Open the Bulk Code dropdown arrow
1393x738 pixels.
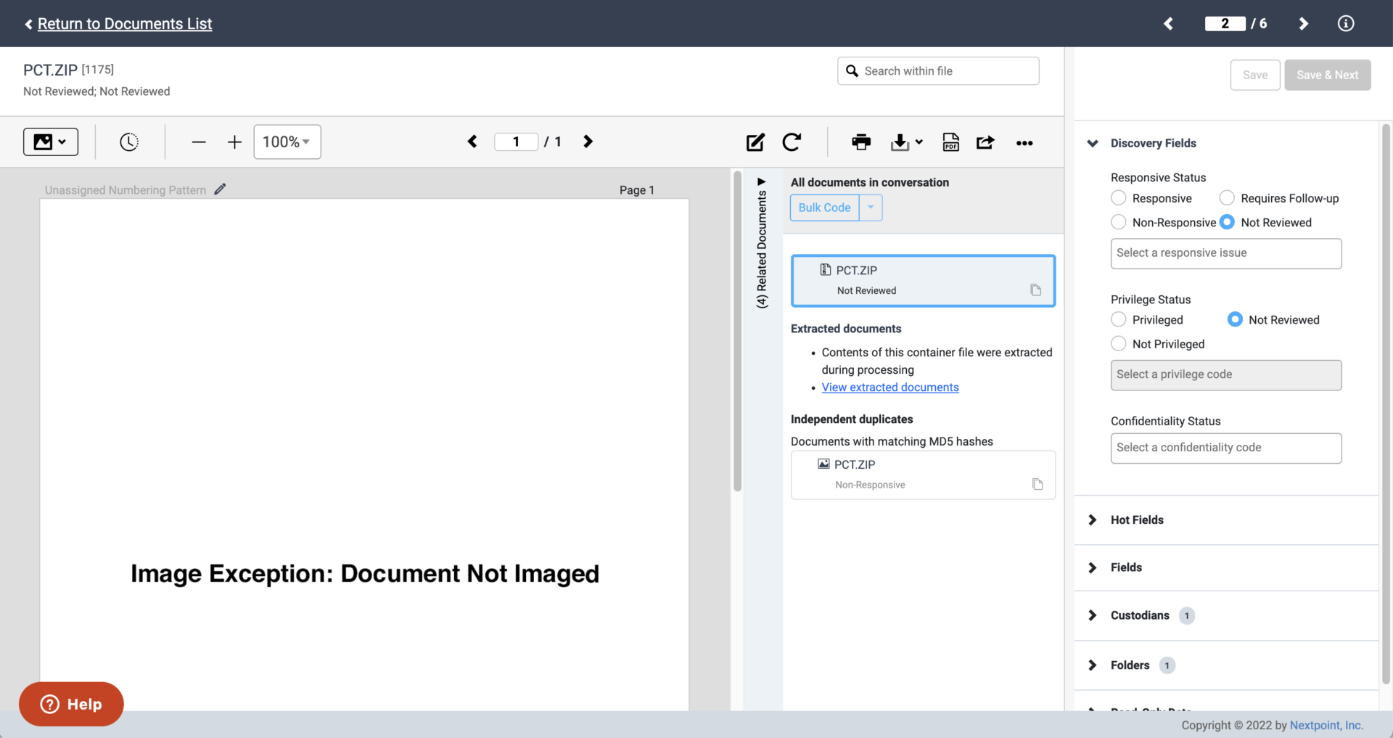tap(871, 208)
